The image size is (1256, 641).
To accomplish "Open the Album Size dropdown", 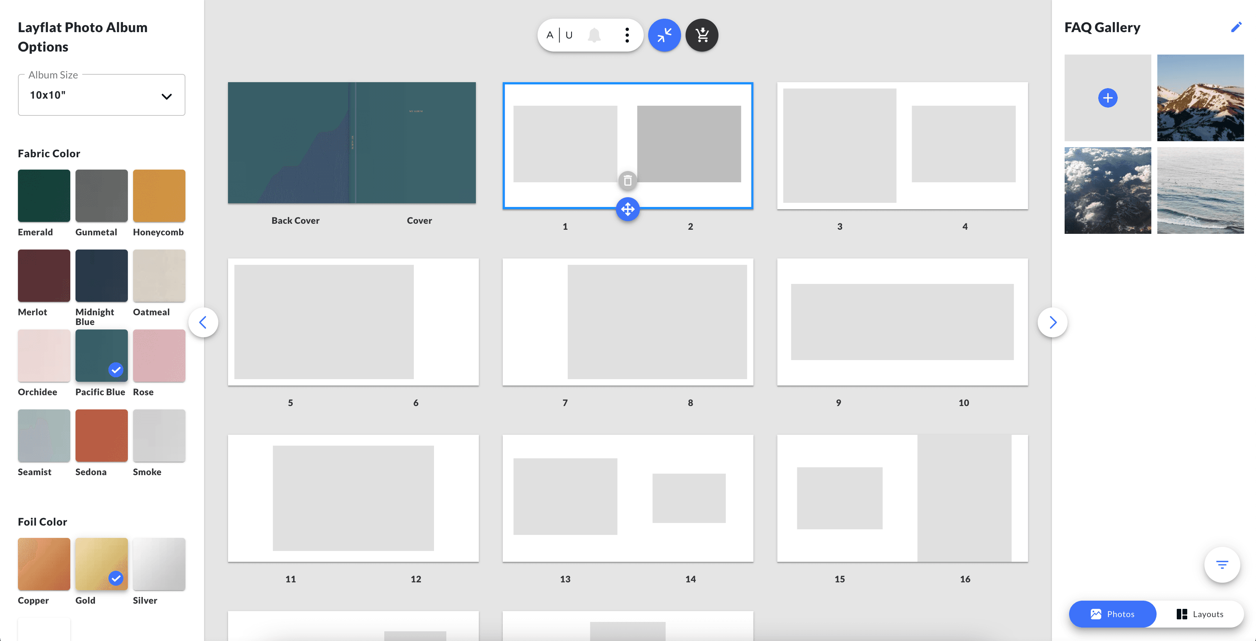I will point(101,96).
